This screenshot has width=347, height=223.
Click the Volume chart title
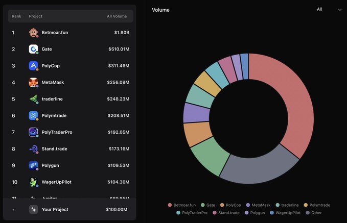[x=160, y=10]
